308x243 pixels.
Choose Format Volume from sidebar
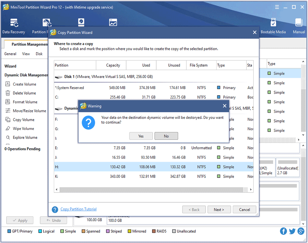pos(25,102)
